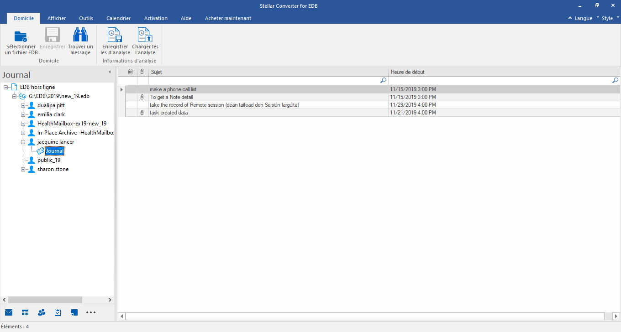Expand the dualipa pitt mailbox
This screenshot has width=621, height=332.
point(23,105)
